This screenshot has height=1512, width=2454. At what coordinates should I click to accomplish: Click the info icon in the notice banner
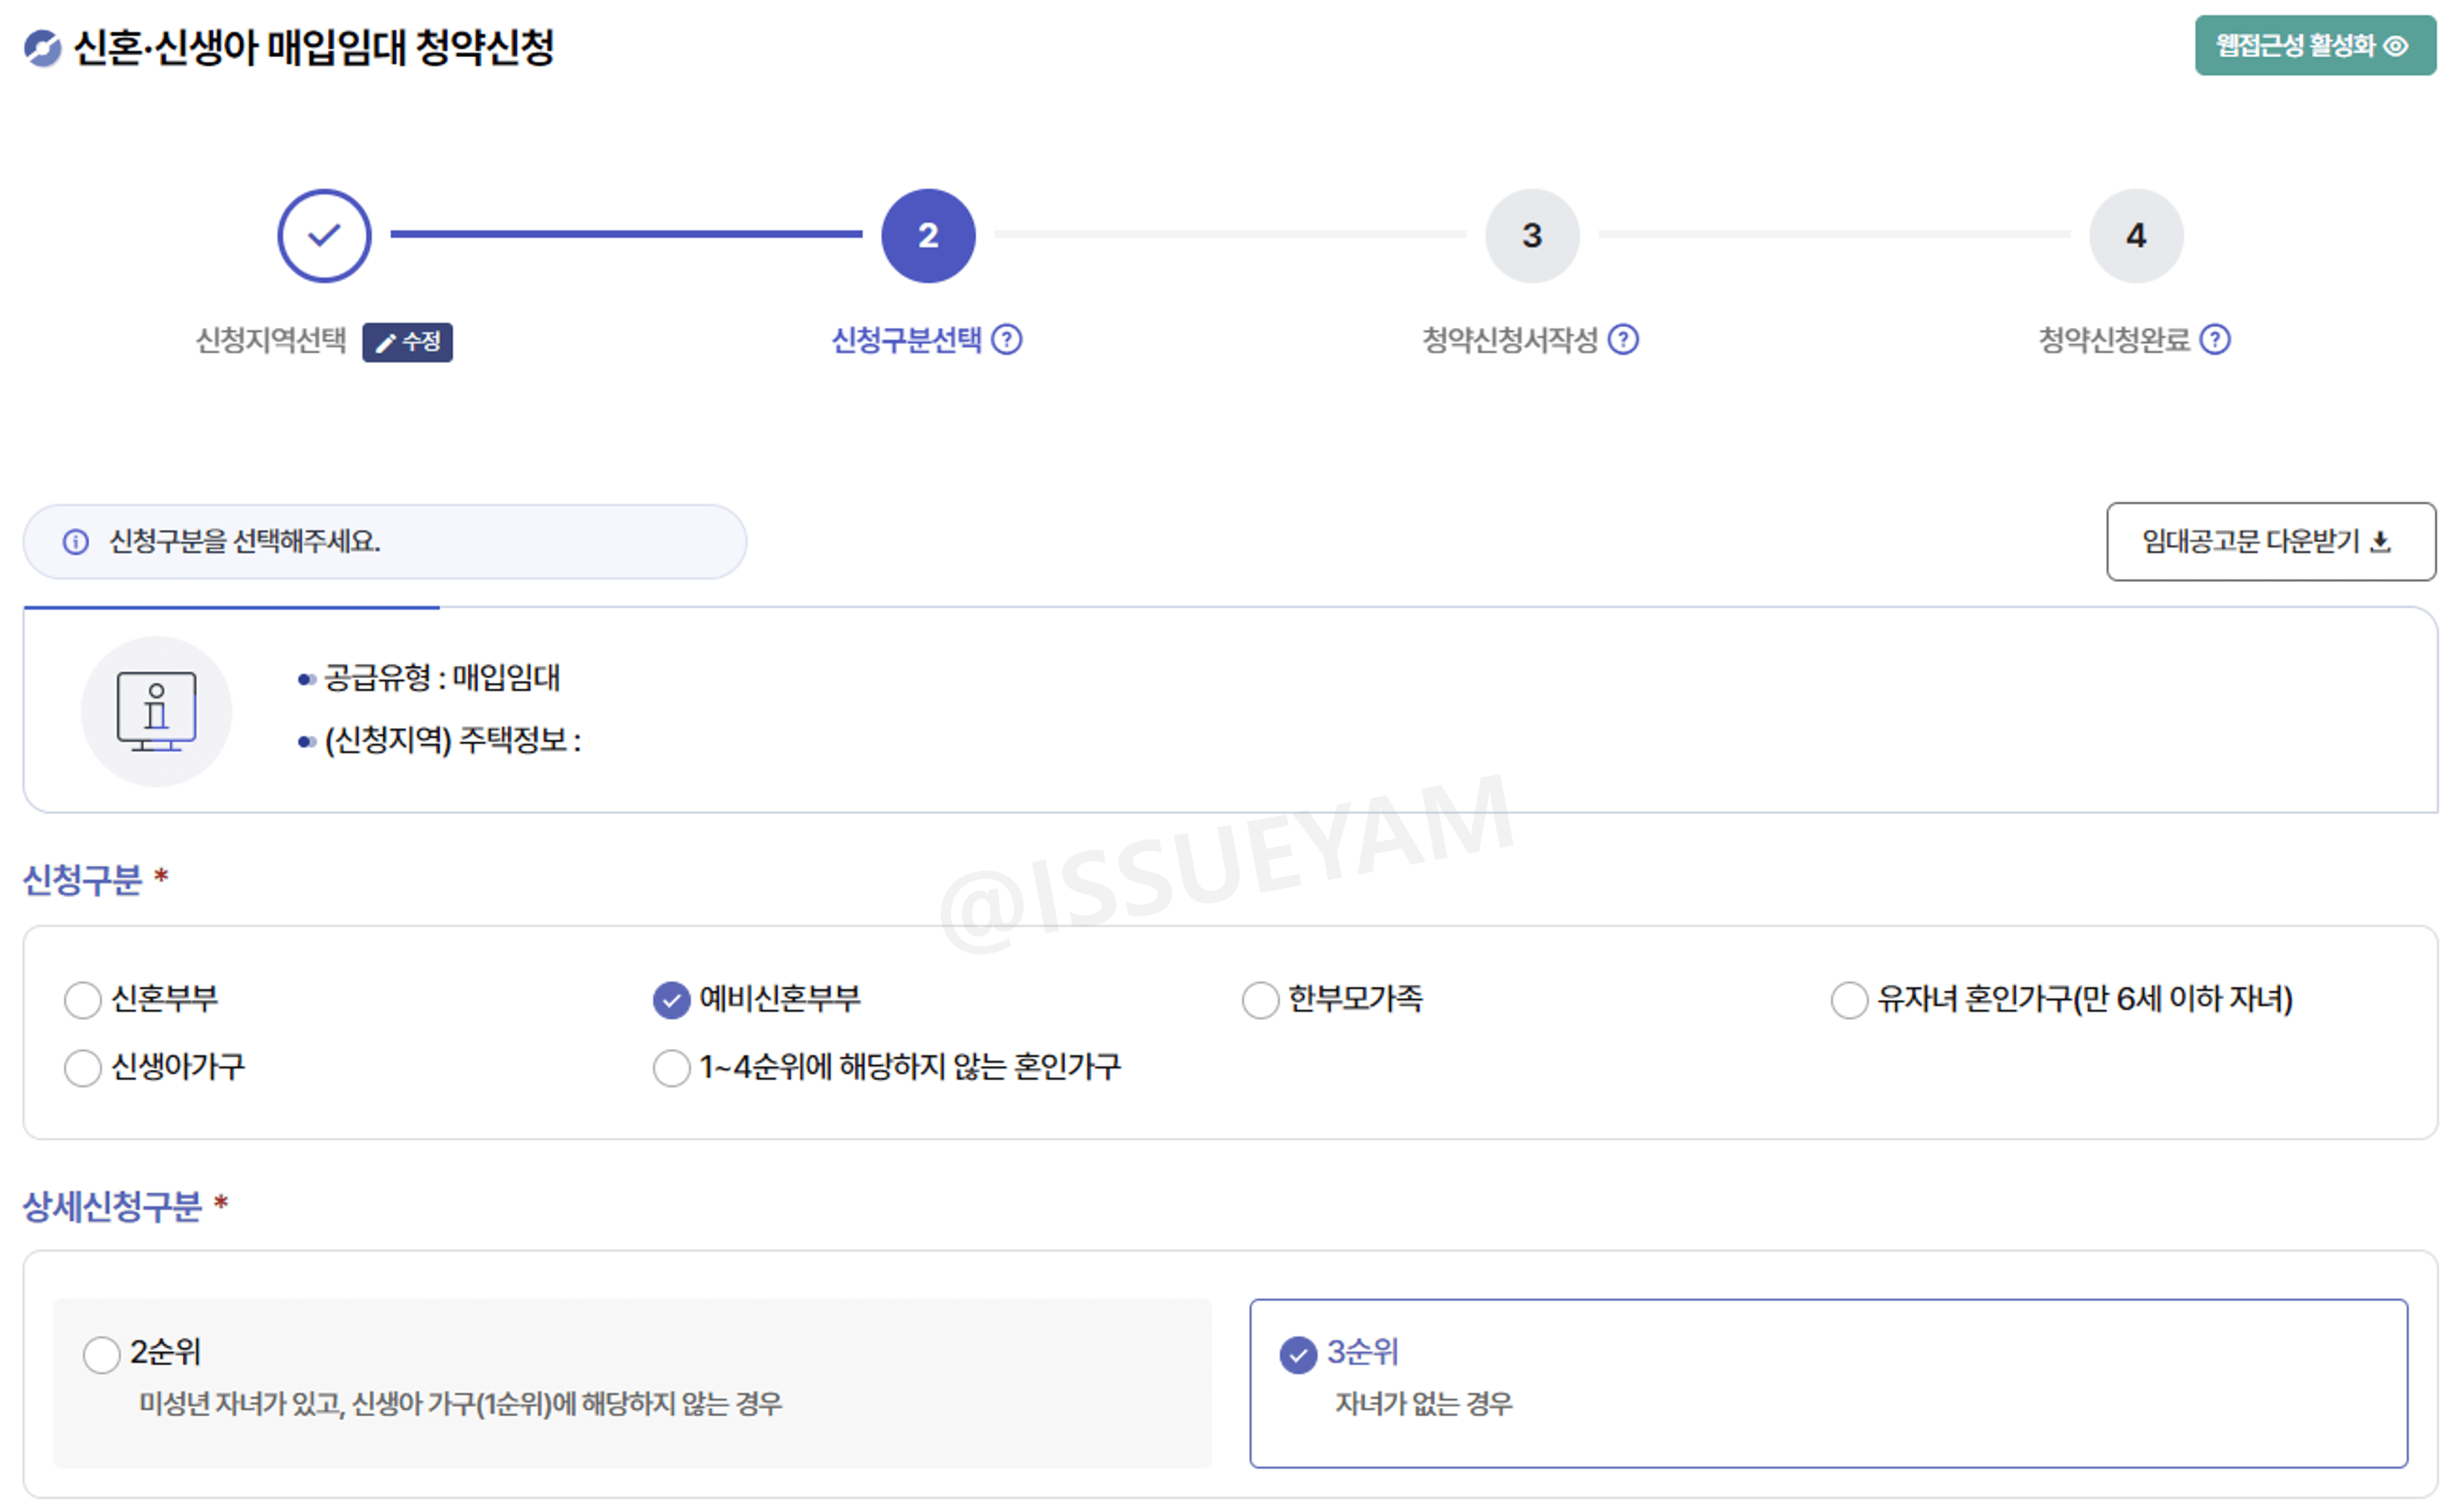tap(75, 541)
